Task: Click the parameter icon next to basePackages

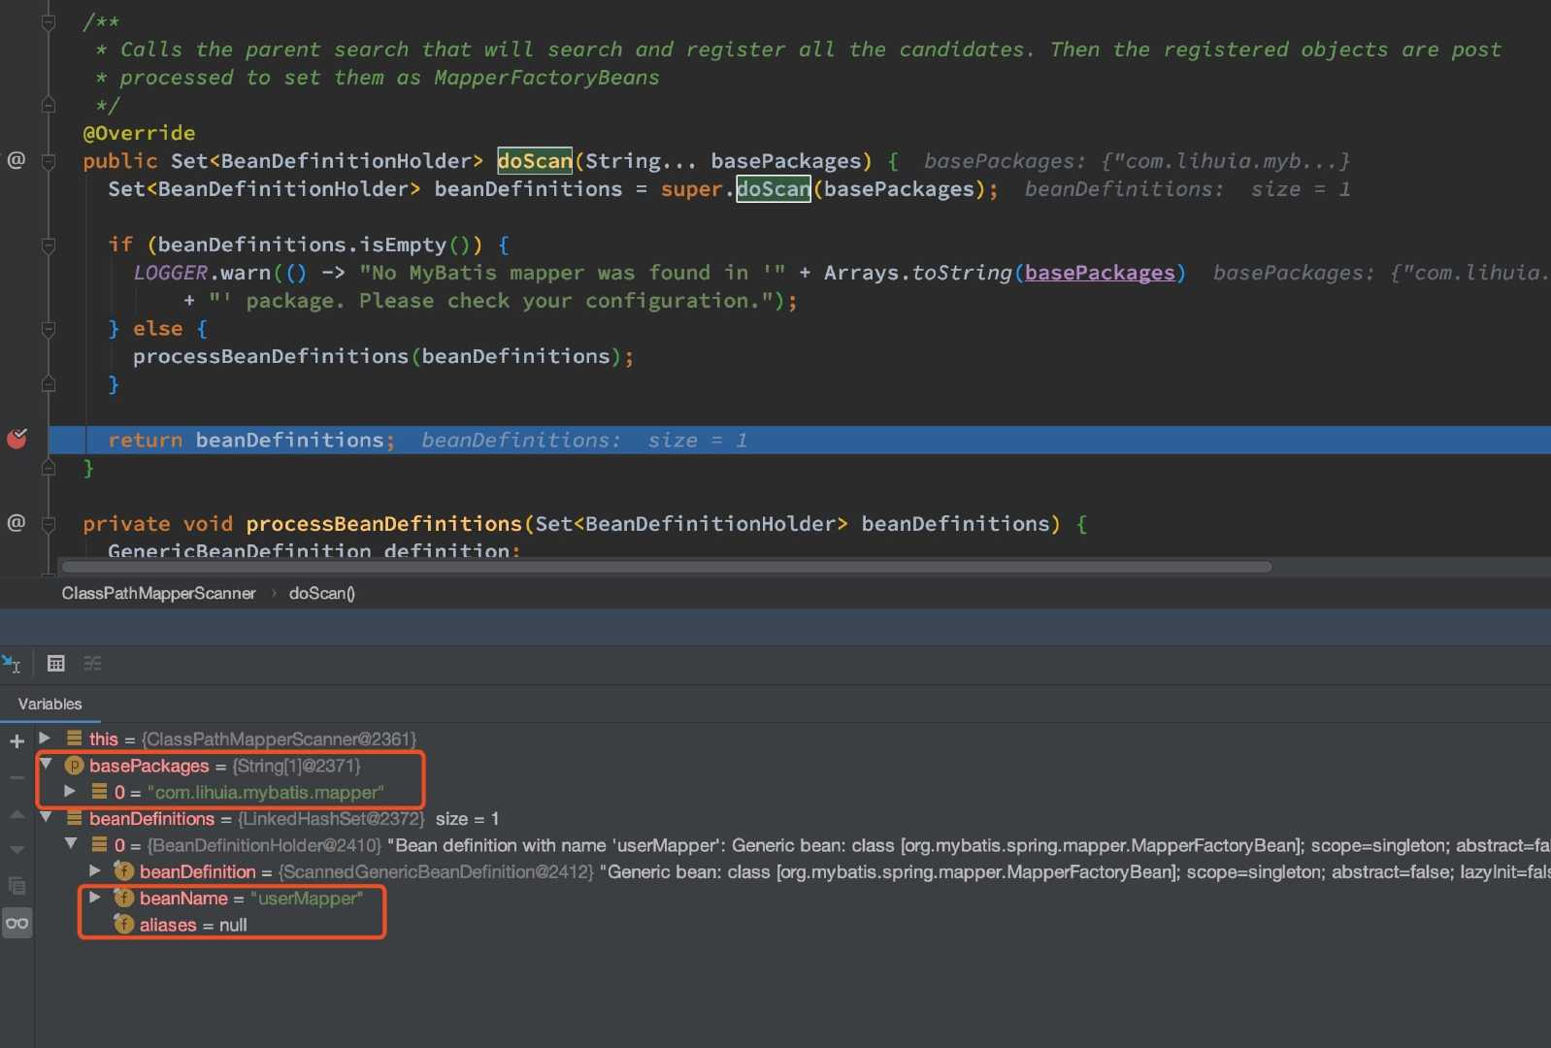Action: 74,766
